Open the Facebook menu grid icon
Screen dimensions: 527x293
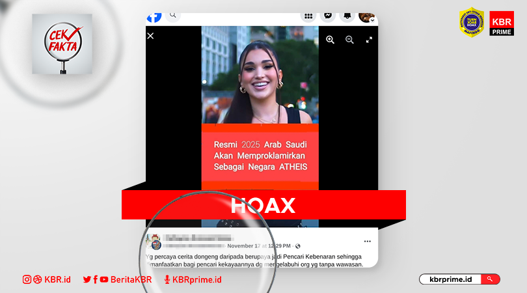point(308,16)
